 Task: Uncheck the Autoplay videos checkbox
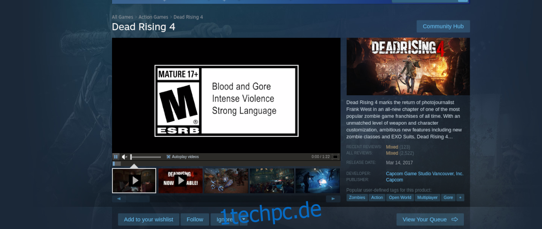coord(168,157)
